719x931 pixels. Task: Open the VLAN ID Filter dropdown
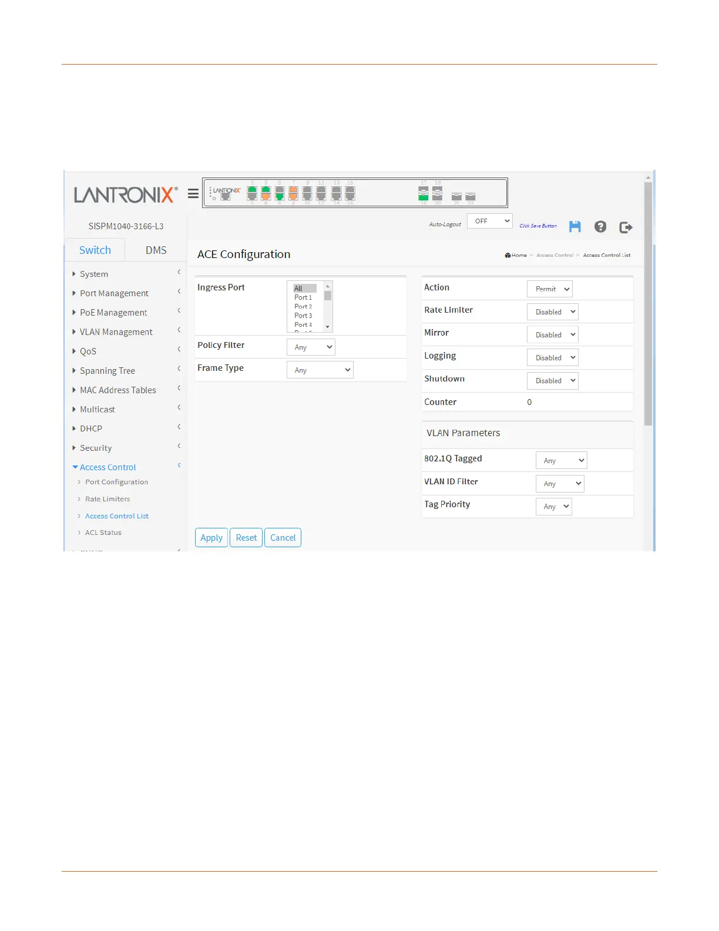coord(560,484)
